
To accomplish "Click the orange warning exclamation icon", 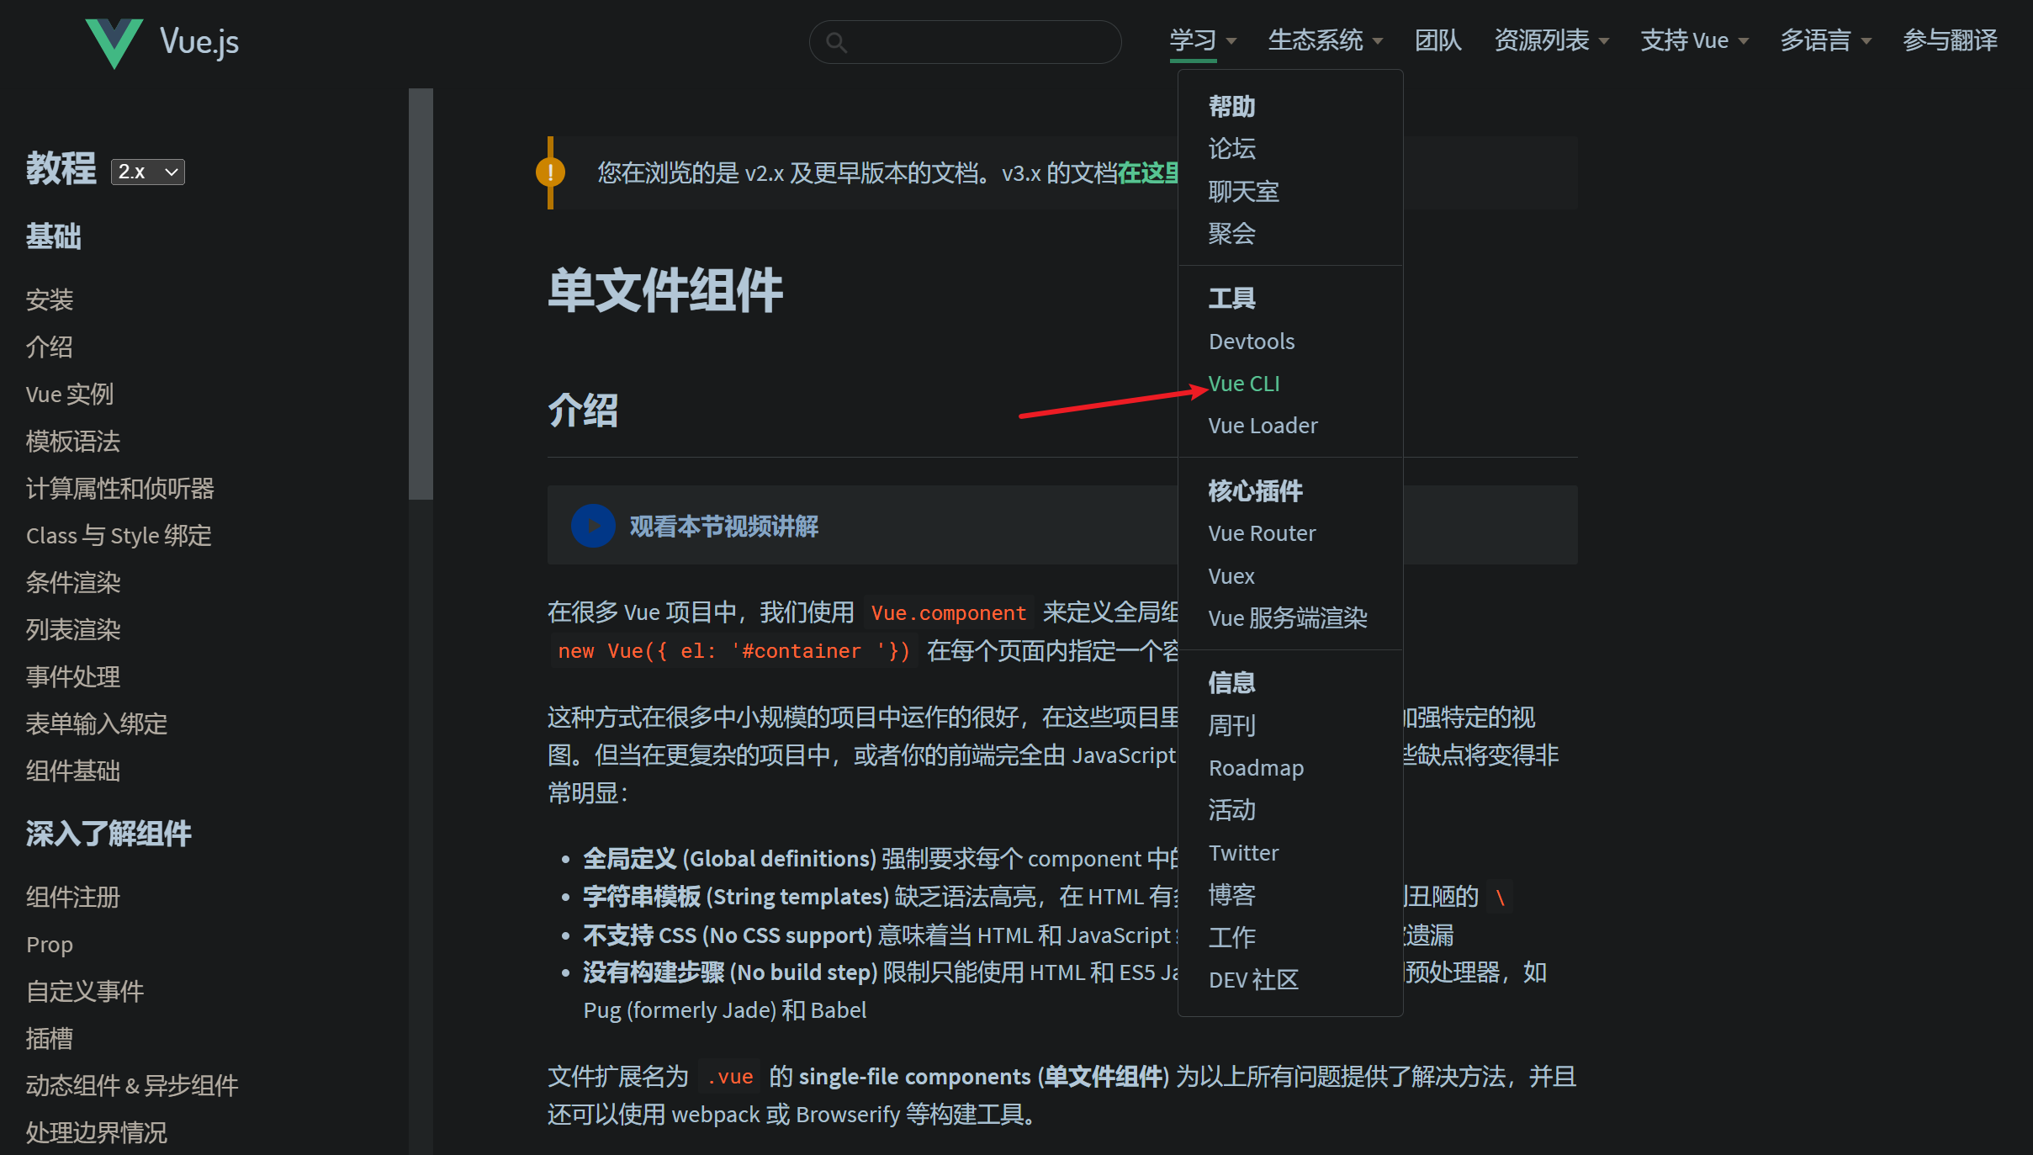I will (550, 172).
